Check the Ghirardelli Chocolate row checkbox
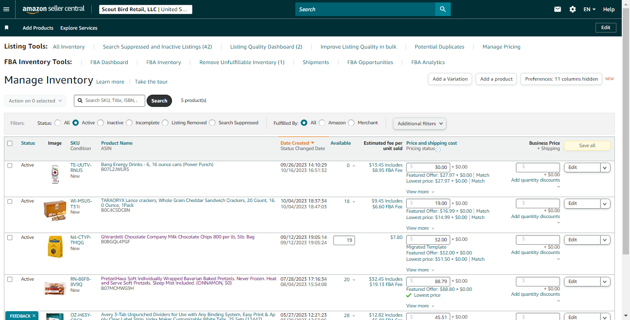The image size is (630, 320). click(x=10, y=237)
